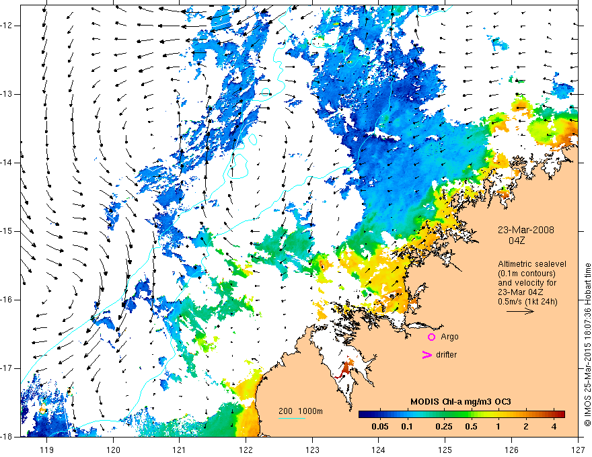Screen dimensions: 592x457
Task: Click the longitude axis label '123'
Action: [x=312, y=450]
